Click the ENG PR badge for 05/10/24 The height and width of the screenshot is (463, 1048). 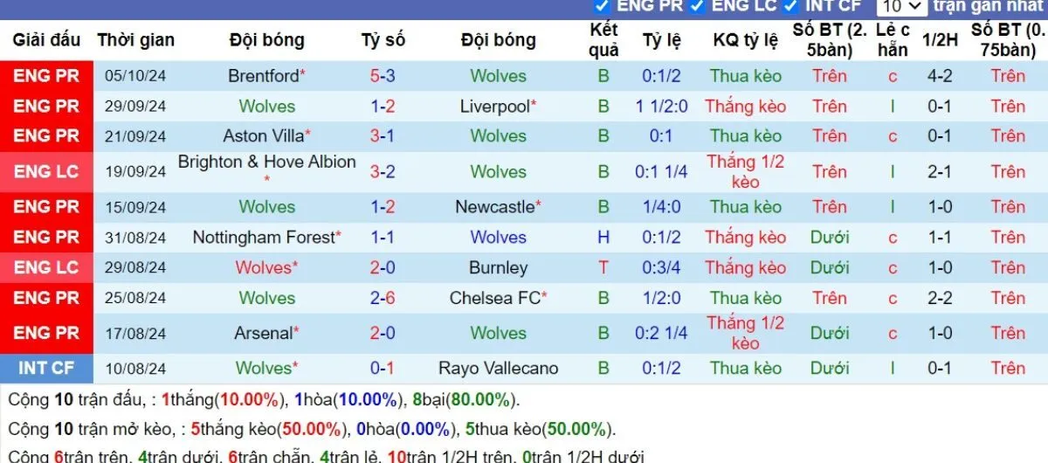[x=46, y=76]
